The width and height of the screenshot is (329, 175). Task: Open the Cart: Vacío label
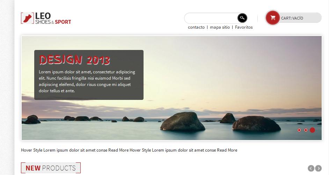[x=292, y=18]
